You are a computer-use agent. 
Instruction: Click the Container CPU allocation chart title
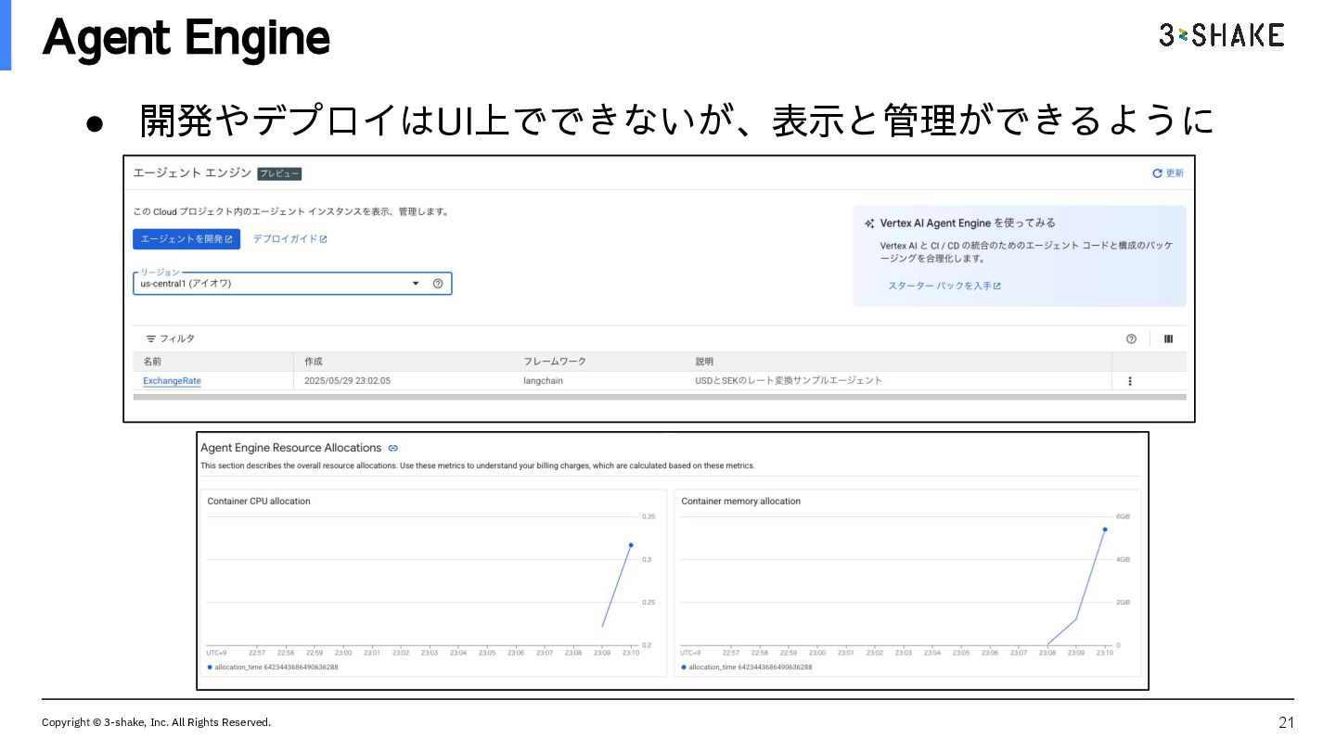259,502
